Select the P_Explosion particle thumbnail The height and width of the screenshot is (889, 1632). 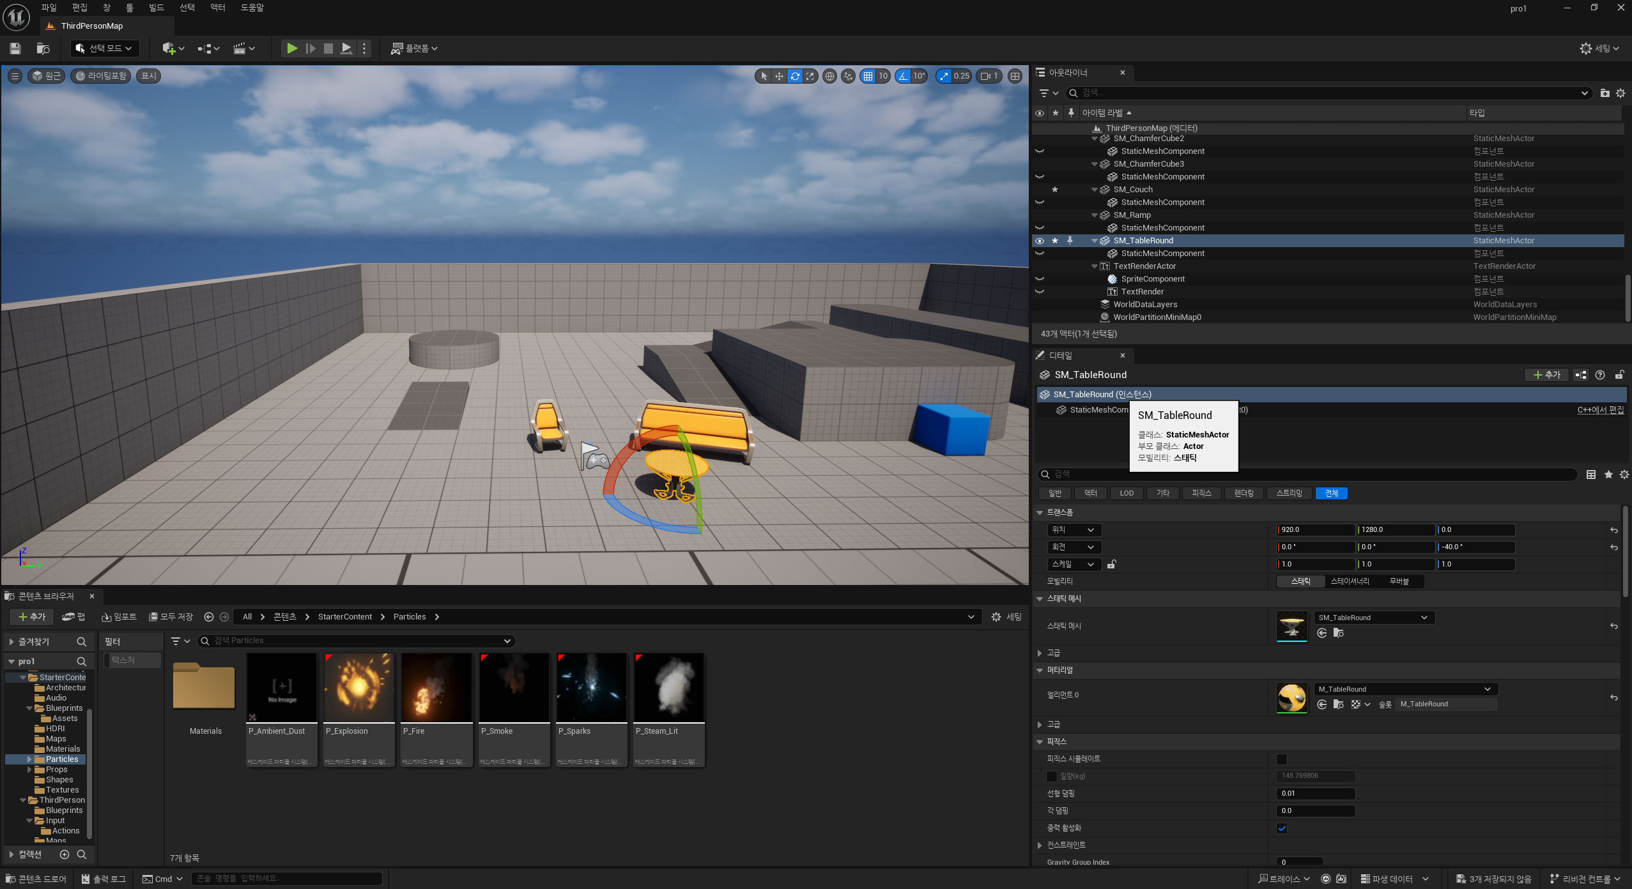tap(359, 688)
